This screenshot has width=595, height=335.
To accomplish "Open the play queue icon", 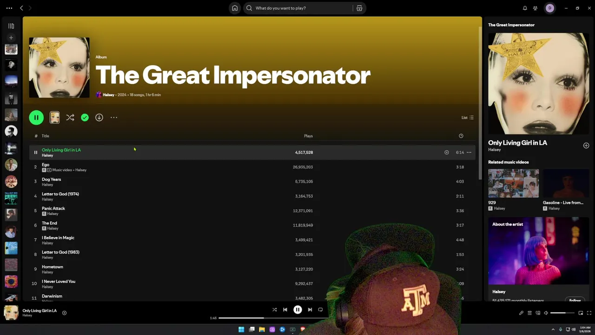I will 529,313.
